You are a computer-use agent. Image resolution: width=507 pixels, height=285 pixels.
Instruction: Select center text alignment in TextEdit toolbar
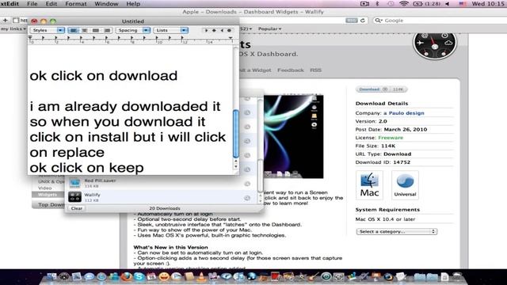point(85,30)
